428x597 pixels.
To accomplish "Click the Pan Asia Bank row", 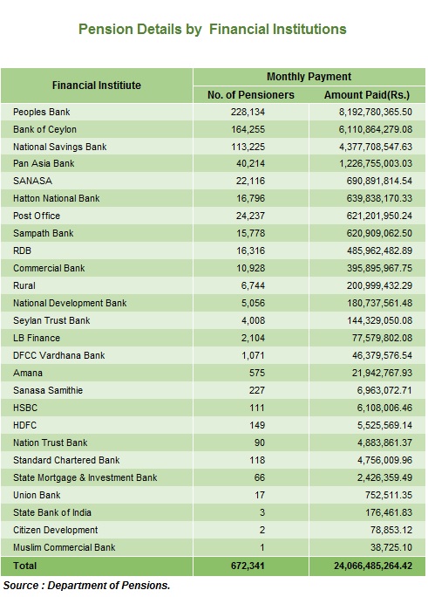I will tap(213, 164).
